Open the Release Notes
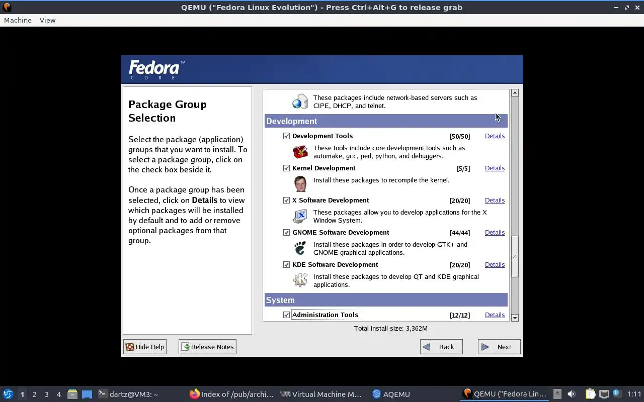The image size is (644, 402). [207, 347]
